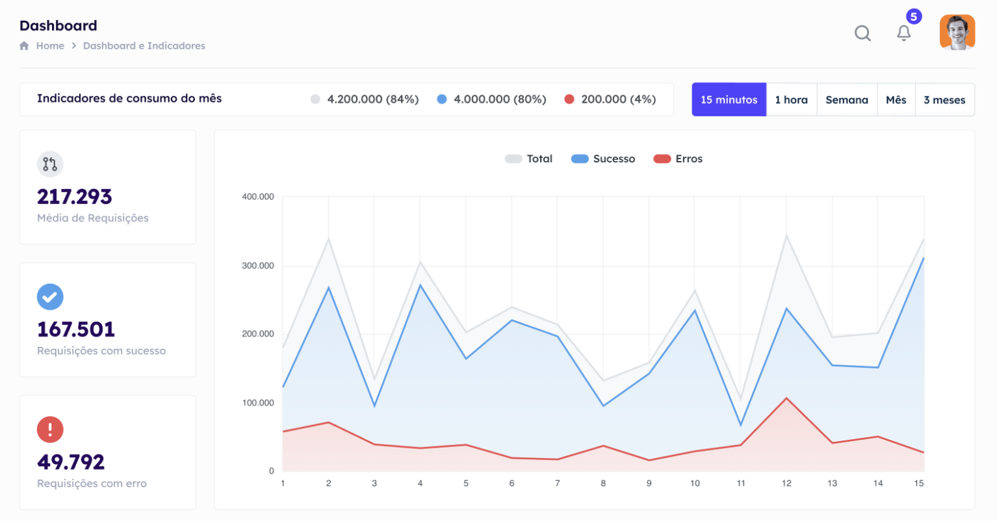The image size is (997, 521).
Task: Click the 100.000 y-axis label
Action: point(258,403)
